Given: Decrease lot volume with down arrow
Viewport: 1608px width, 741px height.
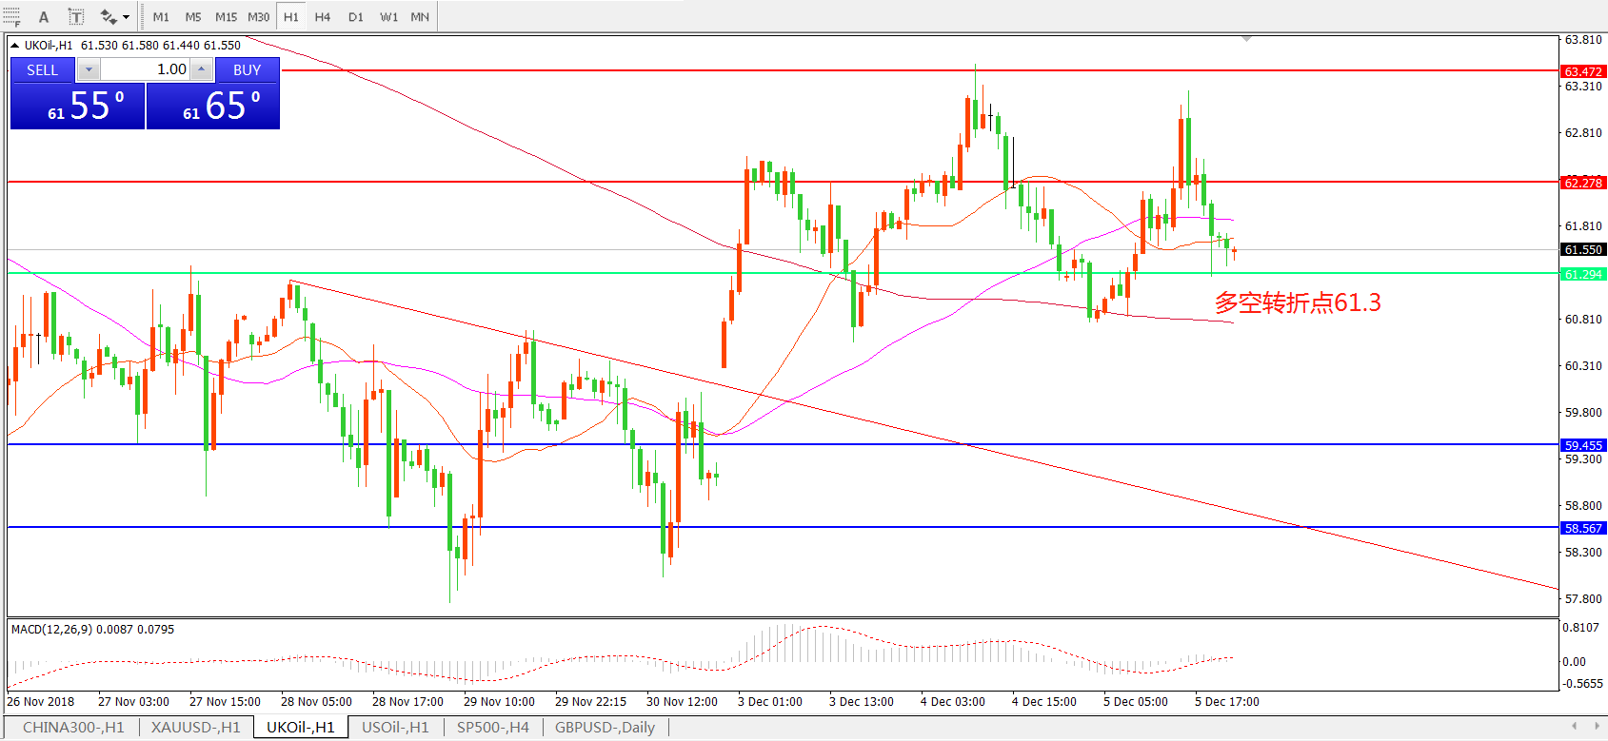Looking at the screenshot, I should [x=89, y=69].
